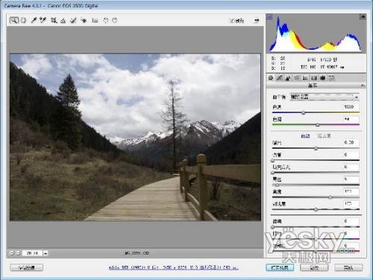Switch to the Basic panel tab

[271, 78]
